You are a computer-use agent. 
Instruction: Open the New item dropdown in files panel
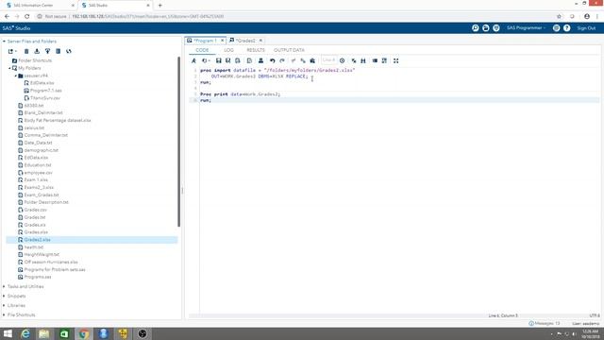coord(12,51)
